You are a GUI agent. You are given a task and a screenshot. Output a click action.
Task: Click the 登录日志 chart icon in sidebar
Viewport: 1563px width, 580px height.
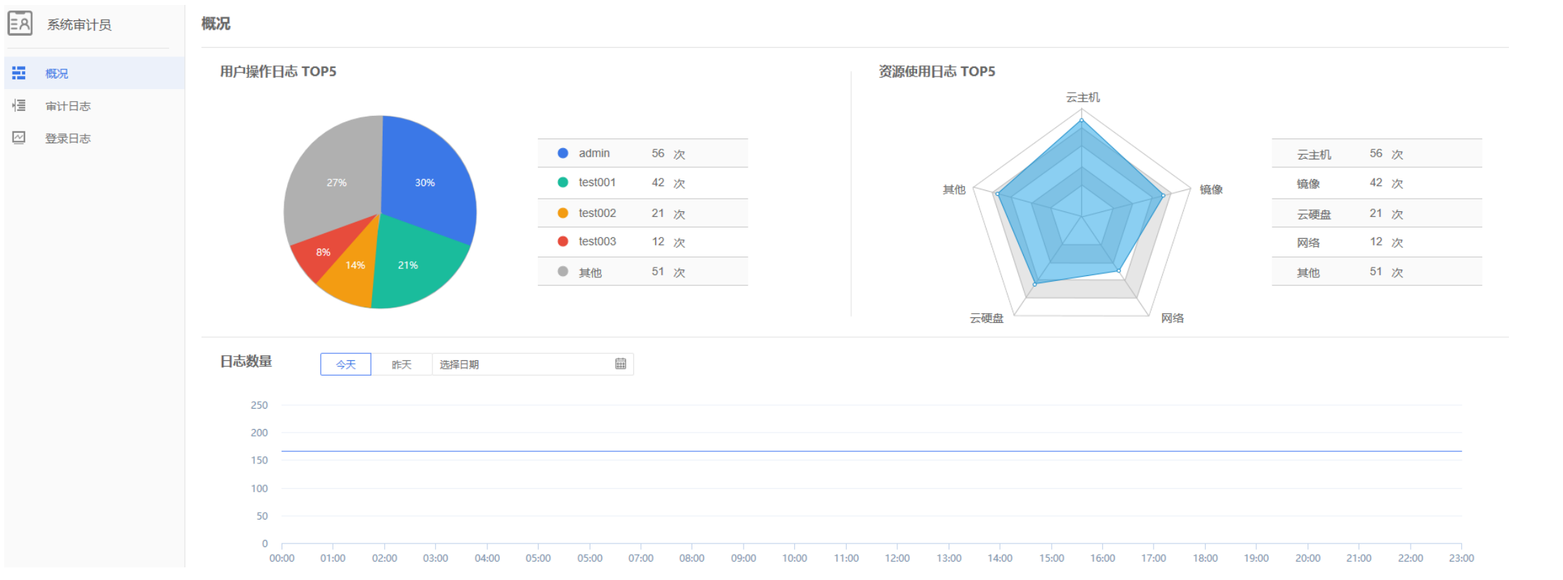pyautogui.click(x=19, y=138)
